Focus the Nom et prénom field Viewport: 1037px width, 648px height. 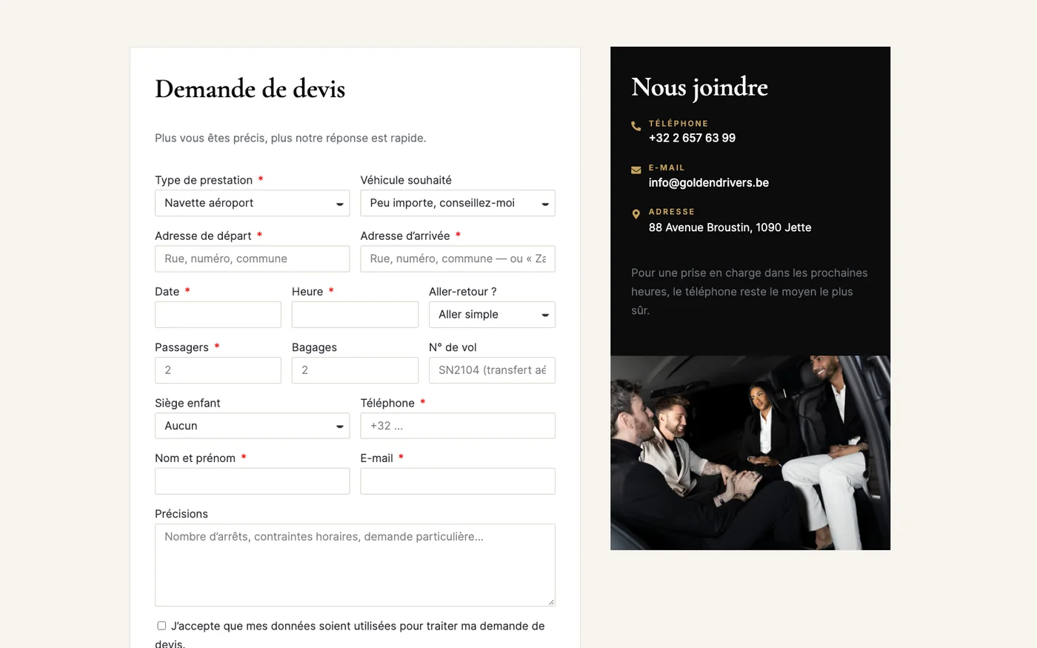pos(252,481)
